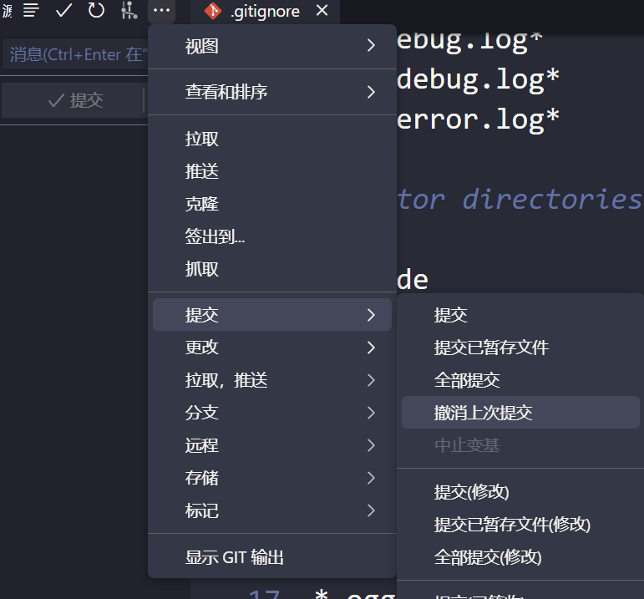Expand the 存储 submenu

272,478
